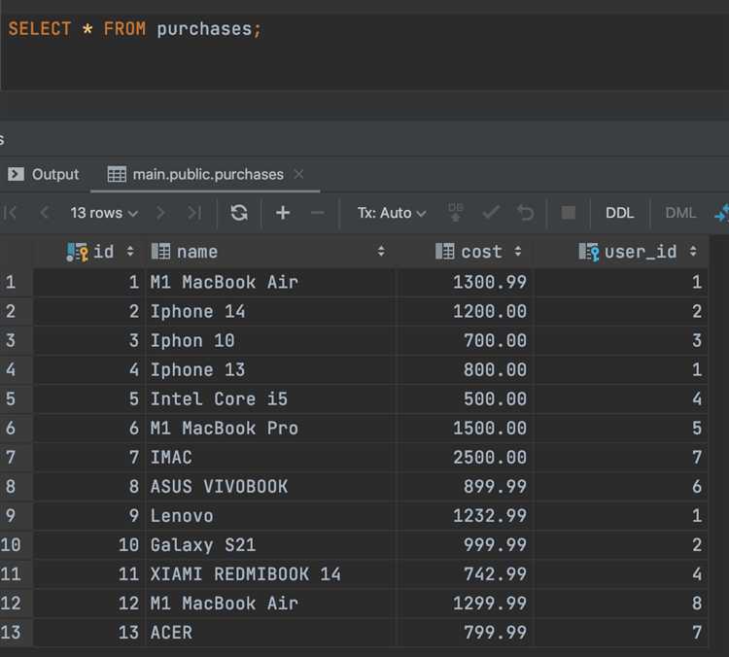Viewport: 729px width, 657px height.
Task: Select user_id cell in ASUS VIVOBOOK row
Action: click(x=621, y=487)
